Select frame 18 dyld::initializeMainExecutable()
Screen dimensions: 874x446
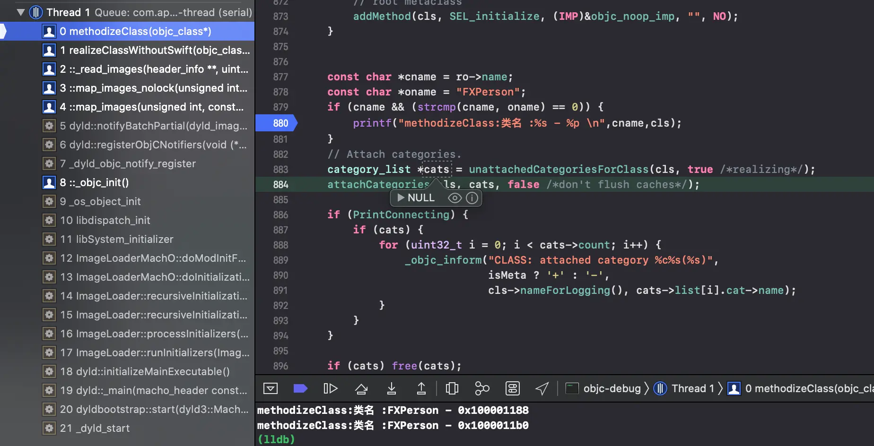click(127, 371)
